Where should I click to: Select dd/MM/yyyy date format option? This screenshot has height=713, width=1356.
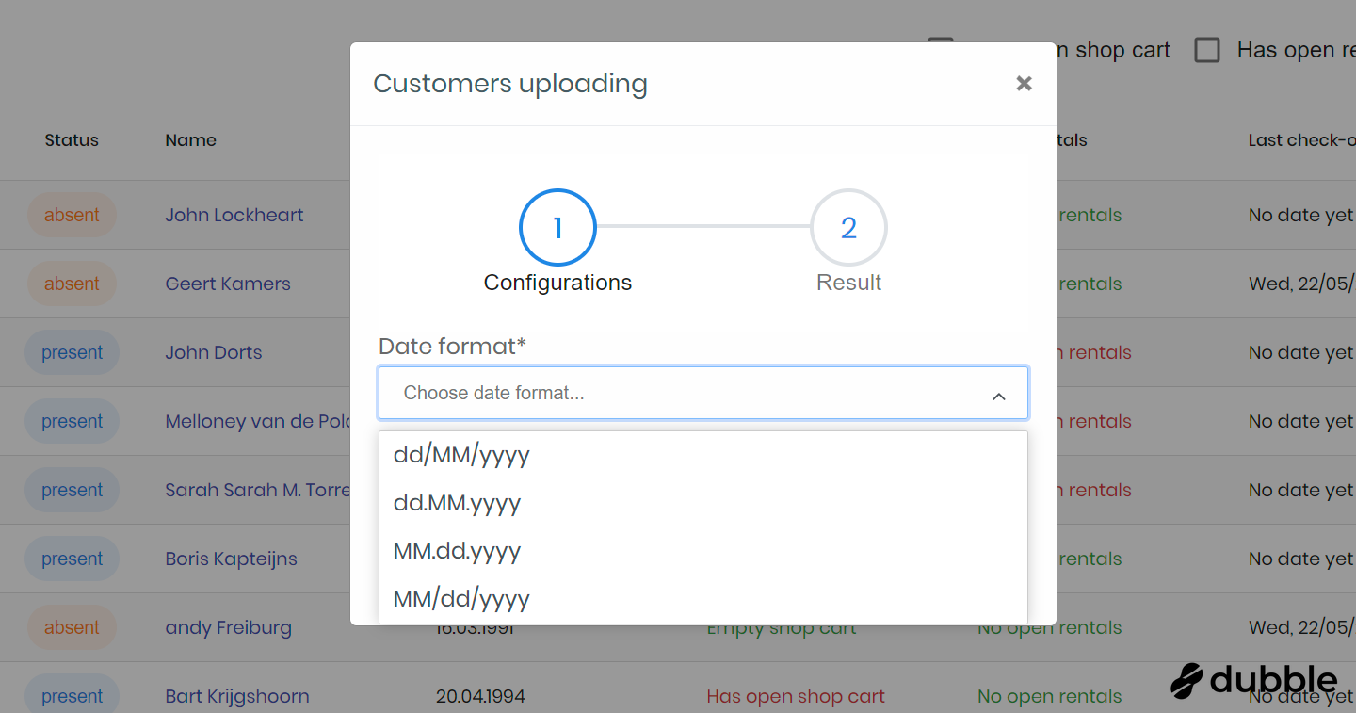point(461,456)
